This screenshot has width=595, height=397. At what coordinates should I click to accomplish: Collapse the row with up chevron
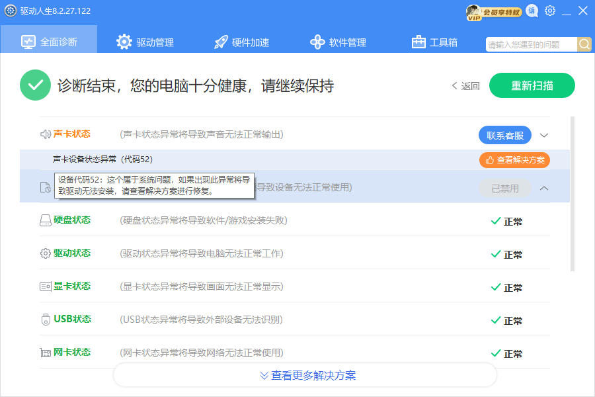[x=544, y=188]
